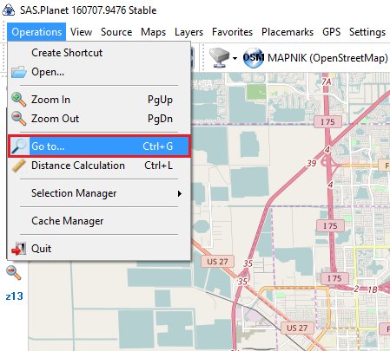Choose Distance Calculation entry
Image resolution: width=390 pixels, height=351 pixels.
tap(99, 166)
